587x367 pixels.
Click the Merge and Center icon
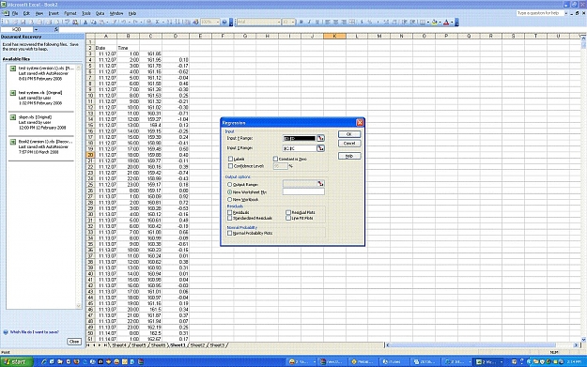tap(351, 22)
